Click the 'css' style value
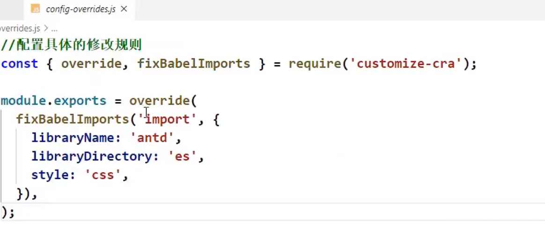 pyautogui.click(x=100, y=175)
